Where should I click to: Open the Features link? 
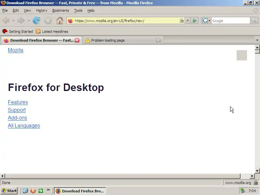(18, 102)
